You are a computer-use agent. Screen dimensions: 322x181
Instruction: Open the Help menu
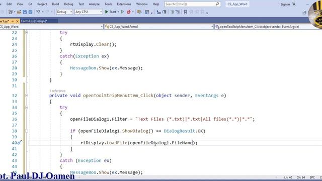pos(155,4)
